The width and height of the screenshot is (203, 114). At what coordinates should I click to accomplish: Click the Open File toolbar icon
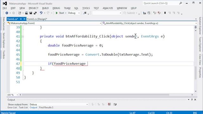point(26,13)
